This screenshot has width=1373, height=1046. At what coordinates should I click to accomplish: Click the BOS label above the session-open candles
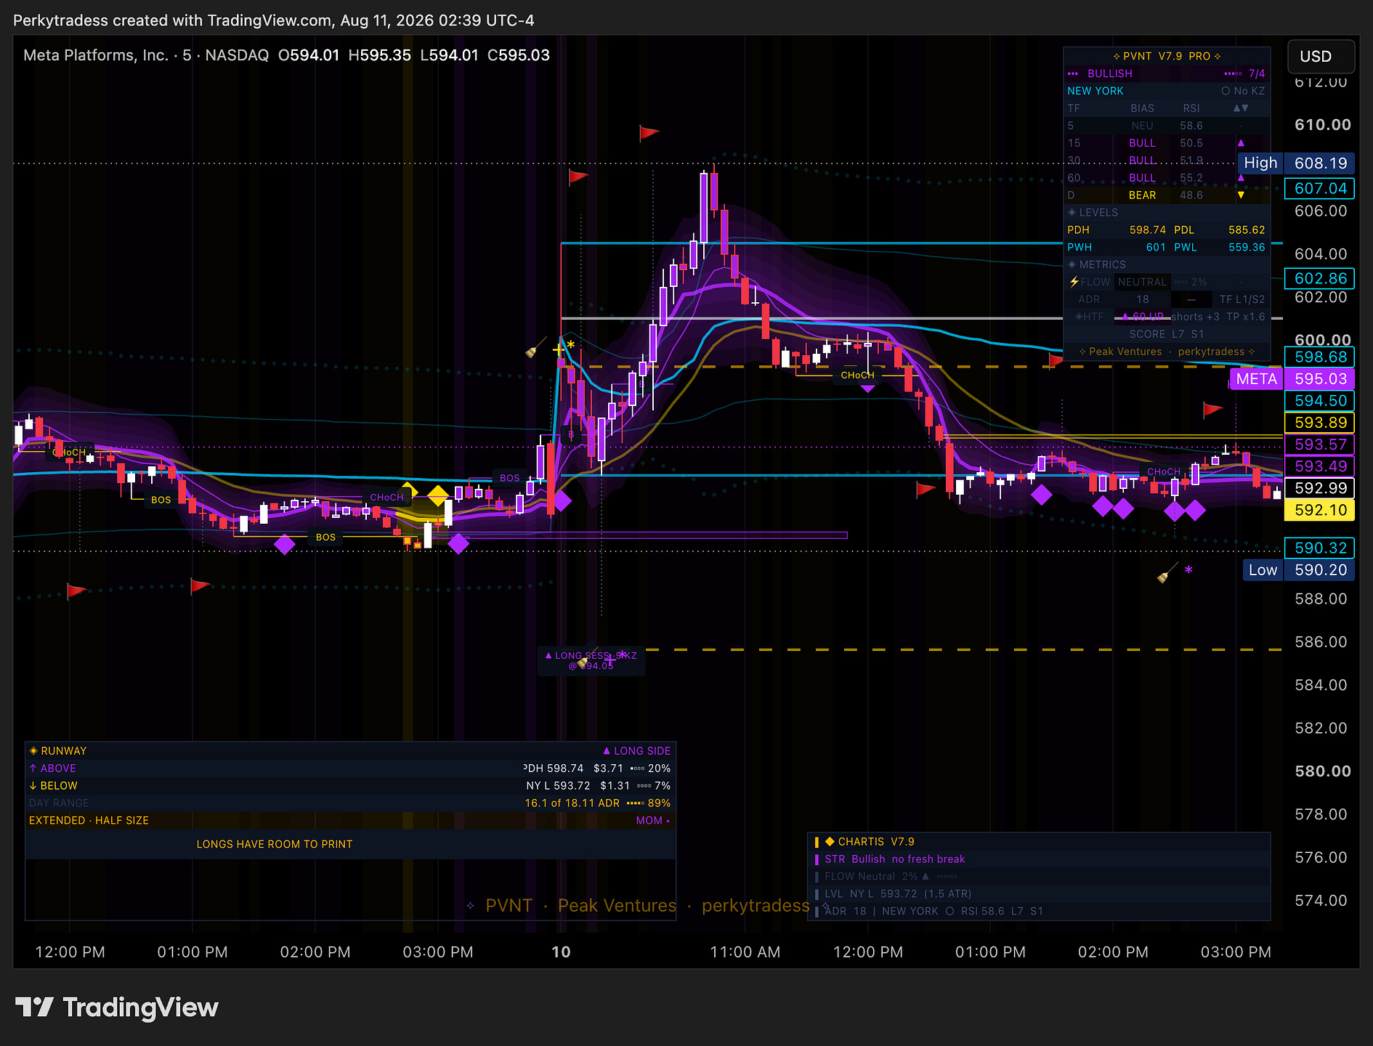pos(510,478)
